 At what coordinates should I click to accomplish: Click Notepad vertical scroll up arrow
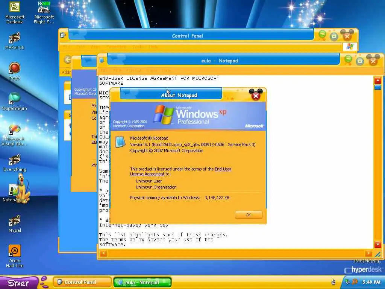(377, 81)
